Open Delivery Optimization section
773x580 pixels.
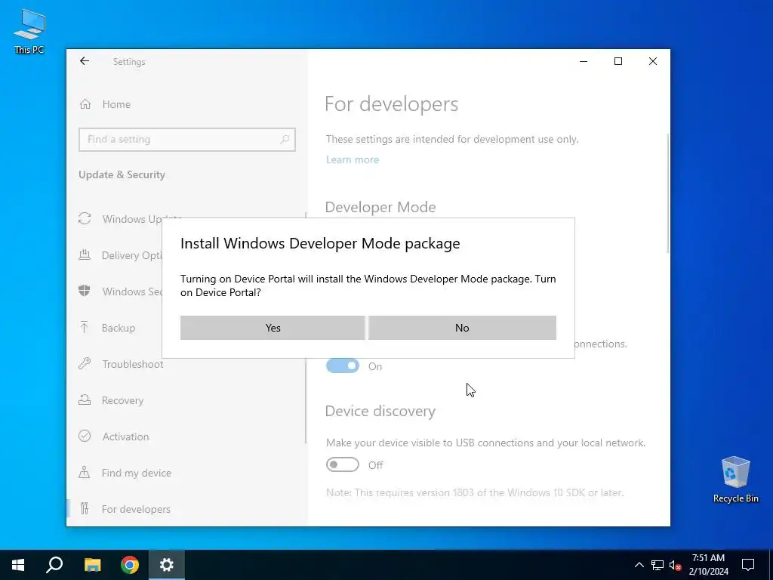(131, 255)
